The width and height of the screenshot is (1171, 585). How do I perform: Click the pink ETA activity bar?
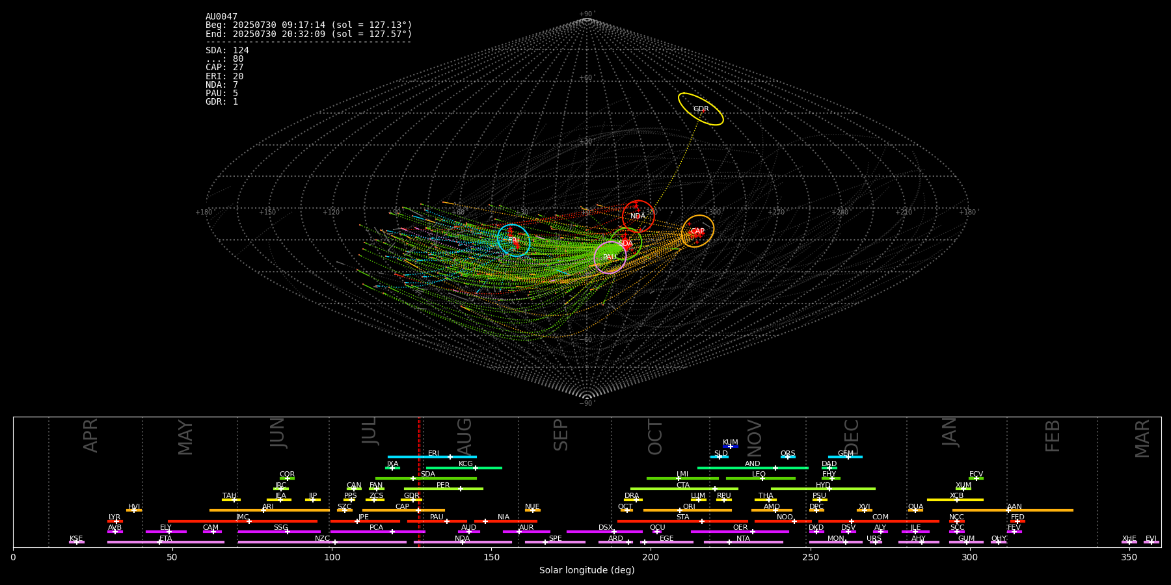(166, 542)
